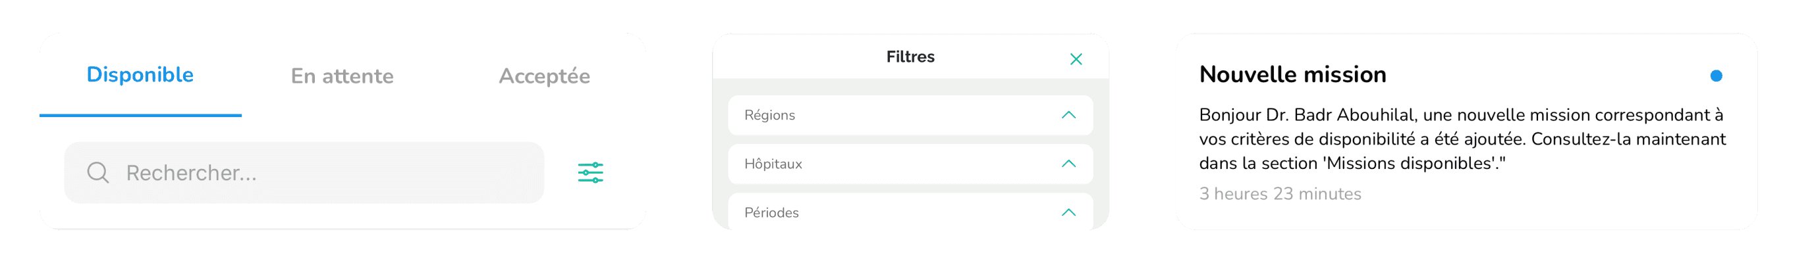Open the filter sliders icon
The height and width of the screenshot is (263, 1814).
(590, 172)
